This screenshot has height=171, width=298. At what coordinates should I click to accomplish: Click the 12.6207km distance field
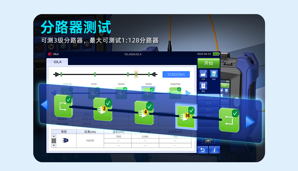point(176,75)
